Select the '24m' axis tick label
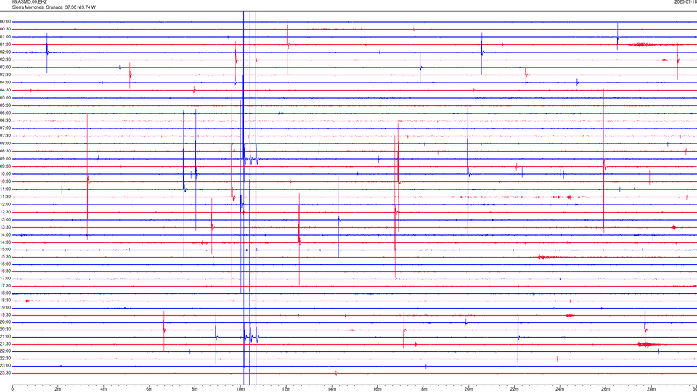The width and height of the screenshot is (697, 392). click(560, 389)
